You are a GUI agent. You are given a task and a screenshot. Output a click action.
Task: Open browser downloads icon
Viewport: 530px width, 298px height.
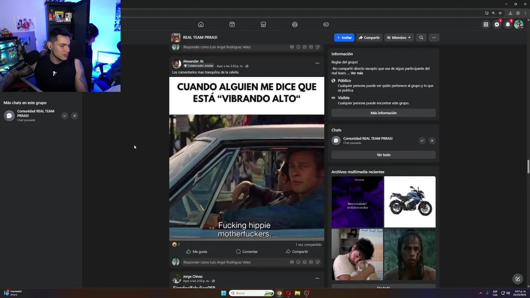511,13
